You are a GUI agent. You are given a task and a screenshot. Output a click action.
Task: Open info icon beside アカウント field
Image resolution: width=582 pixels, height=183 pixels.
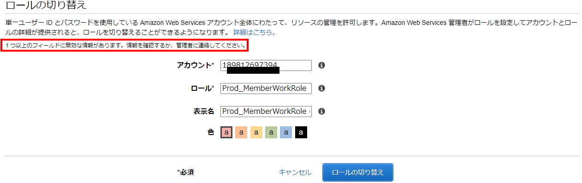click(x=322, y=65)
